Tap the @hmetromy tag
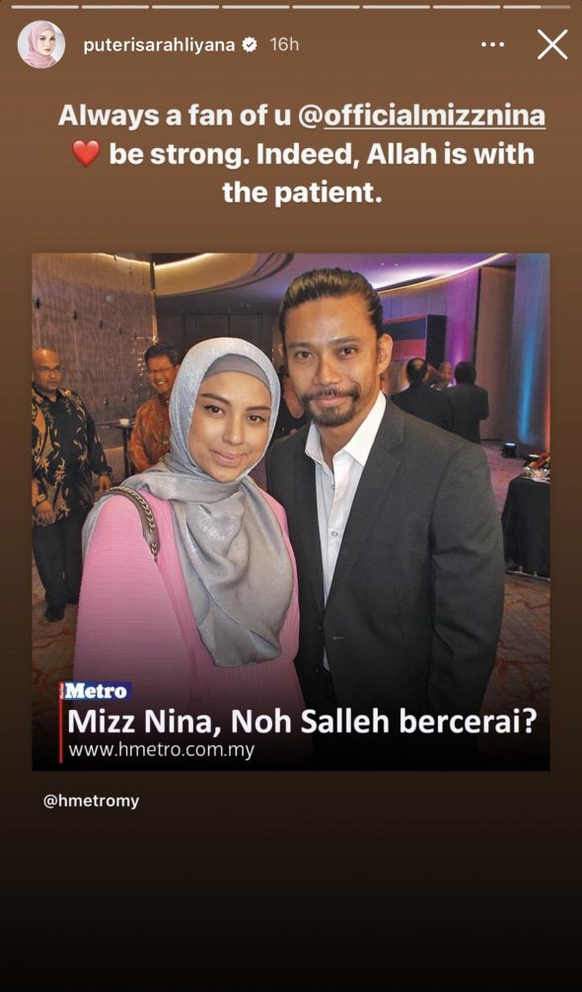The width and height of the screenshot is (582, 992). (x=91, y=801)
